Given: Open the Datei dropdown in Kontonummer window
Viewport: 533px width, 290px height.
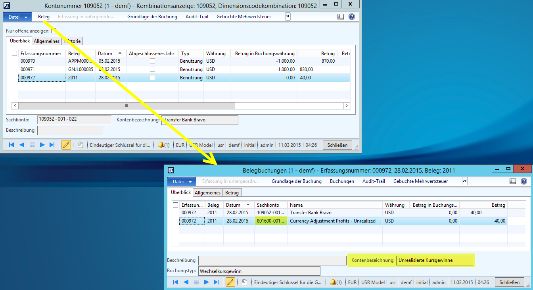Looking at the screenshot, I should click(18, 17).
